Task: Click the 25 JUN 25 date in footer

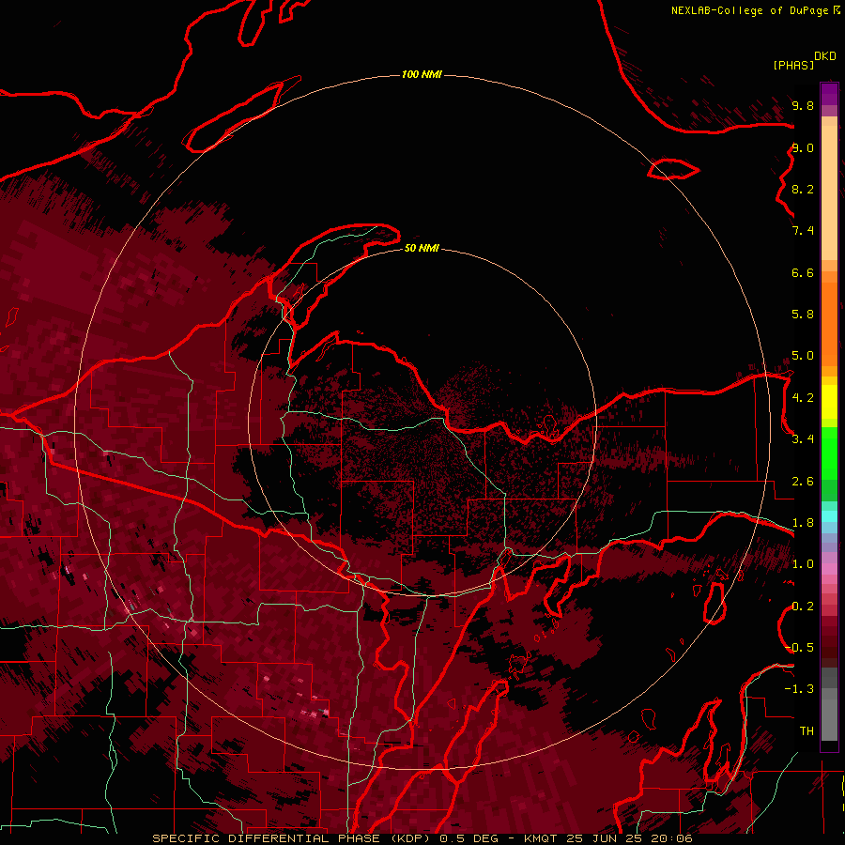Action: [604, 838]
